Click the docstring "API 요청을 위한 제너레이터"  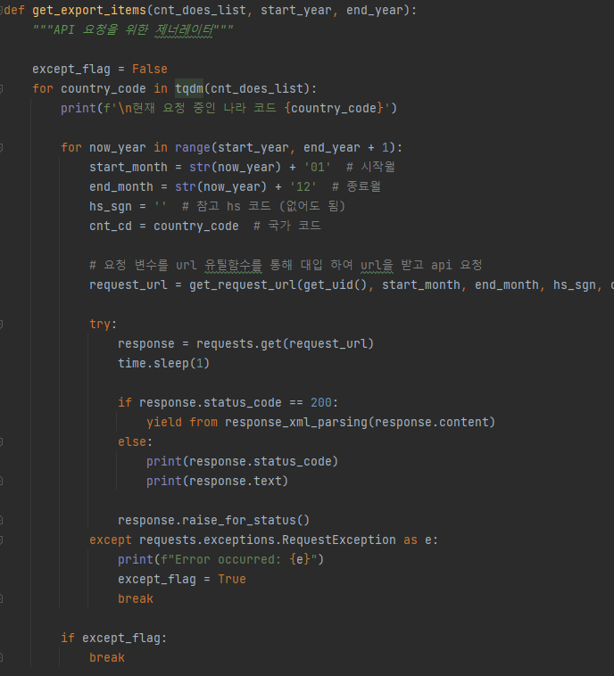point(133,29)
